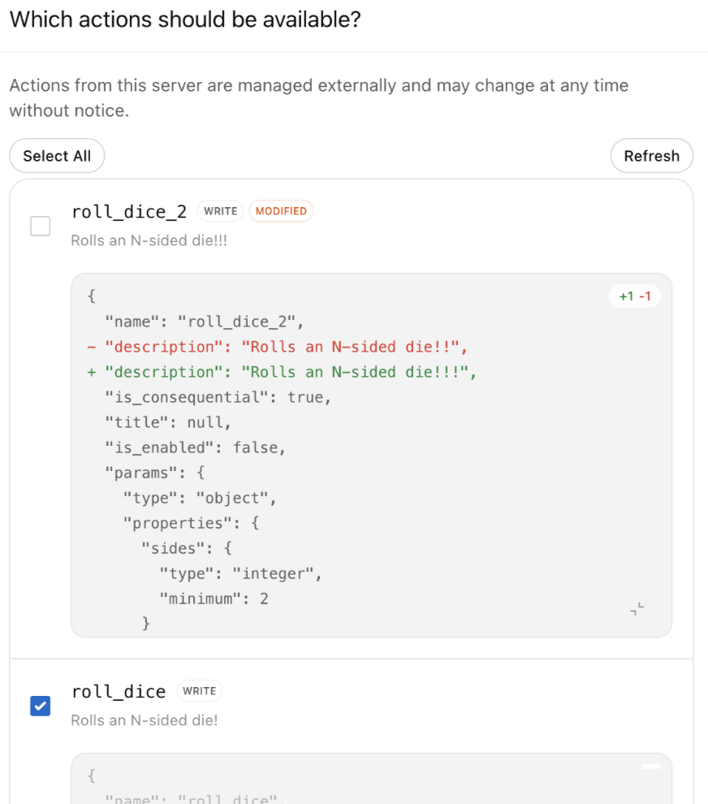Click the "Rolls an N-sided die!" description under roll_dice
The height and width of the screenshot is (804, 708).
pos(145,720)
